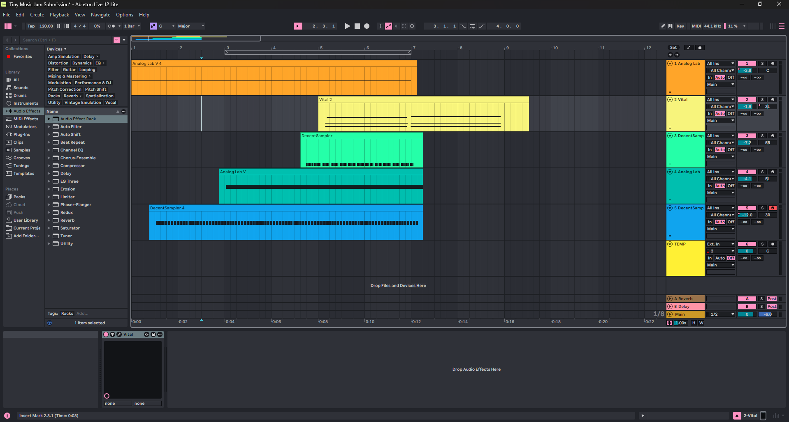This screenshot has height=422, width=789.
Task: Expand the Saturator folder
Action: click(x=49, y=228)
